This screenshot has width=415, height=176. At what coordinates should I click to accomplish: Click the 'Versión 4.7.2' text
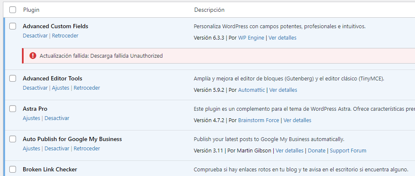pos(209,120)
